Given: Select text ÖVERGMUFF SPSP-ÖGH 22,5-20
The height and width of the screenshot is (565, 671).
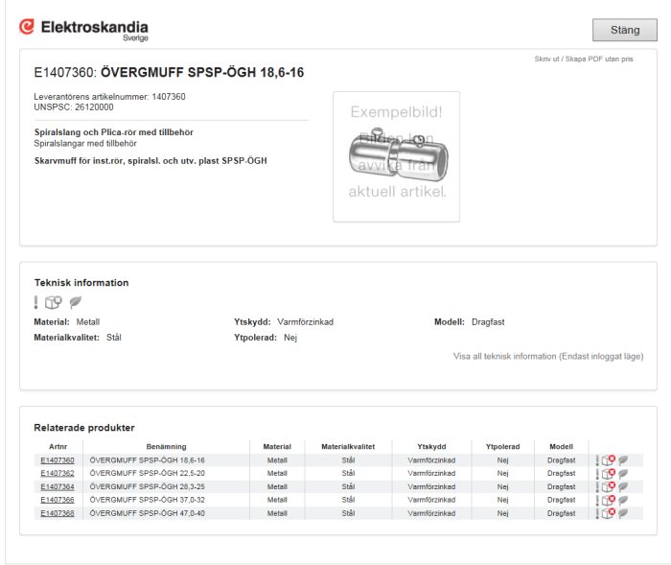Looking at the screenshot, I should point(148,473).
